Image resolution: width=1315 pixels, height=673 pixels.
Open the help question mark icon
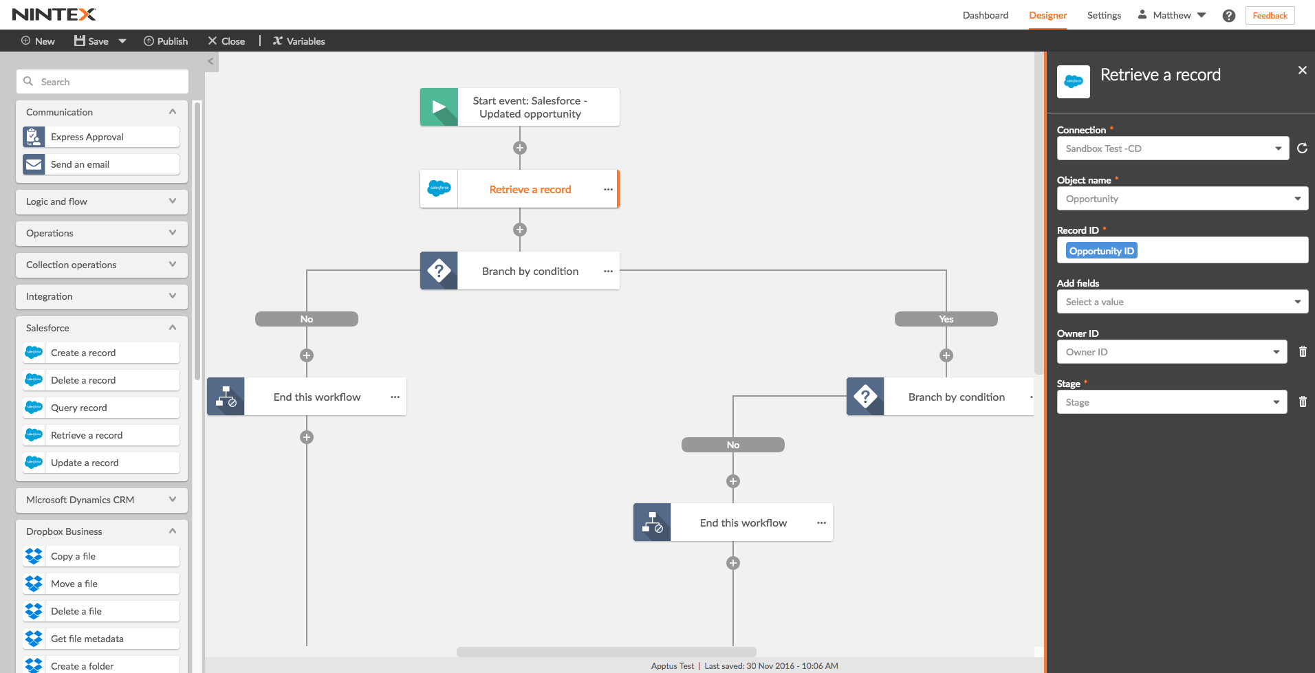pos(1228,16)
